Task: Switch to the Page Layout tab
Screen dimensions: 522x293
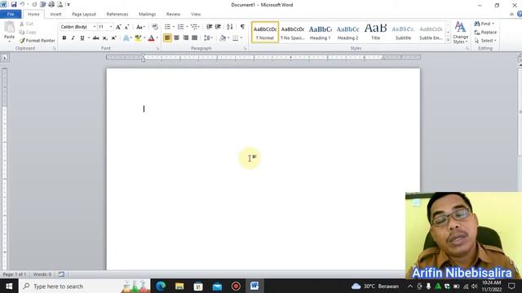Action: pos(84,15)
